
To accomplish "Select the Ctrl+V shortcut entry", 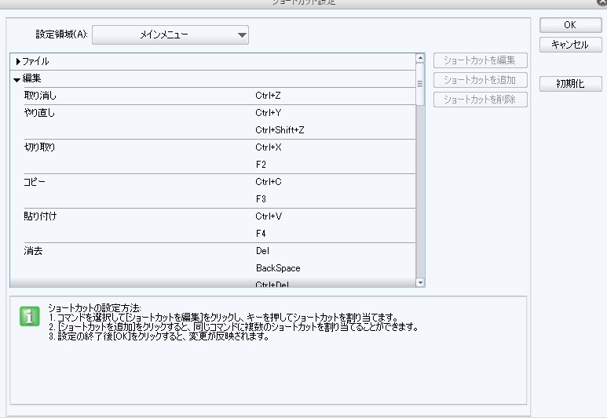I will 269,216.
